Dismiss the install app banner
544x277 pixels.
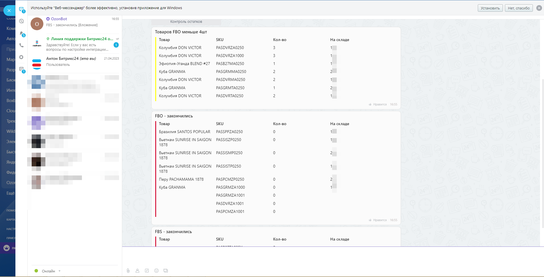click(x=539, y=8)
